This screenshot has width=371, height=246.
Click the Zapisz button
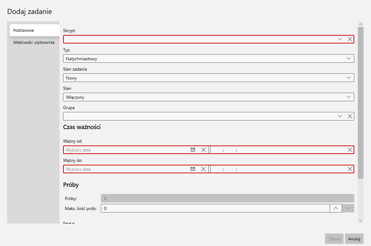pyautogui.click(x=334, y=239)
